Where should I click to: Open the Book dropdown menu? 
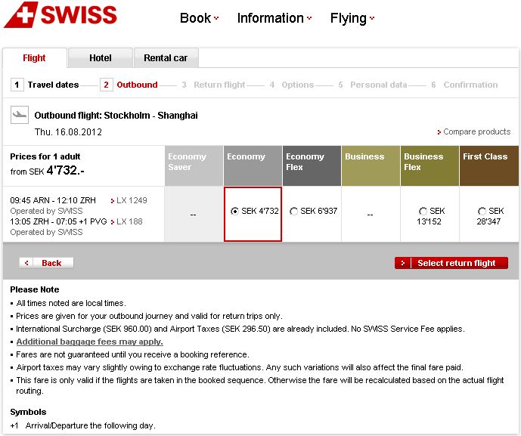click(x=199, y=18)
